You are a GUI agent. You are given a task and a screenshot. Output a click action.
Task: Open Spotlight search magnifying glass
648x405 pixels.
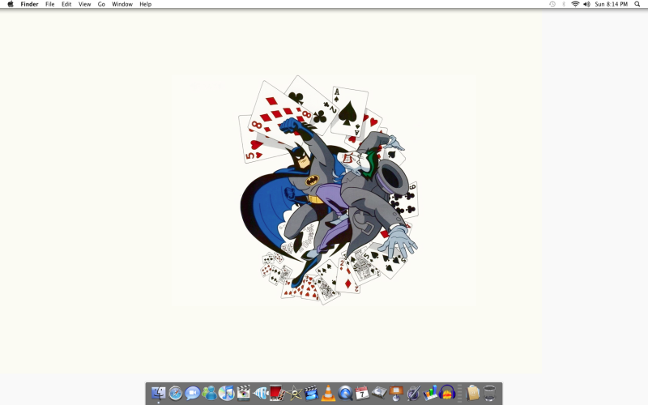coord(637,4)
